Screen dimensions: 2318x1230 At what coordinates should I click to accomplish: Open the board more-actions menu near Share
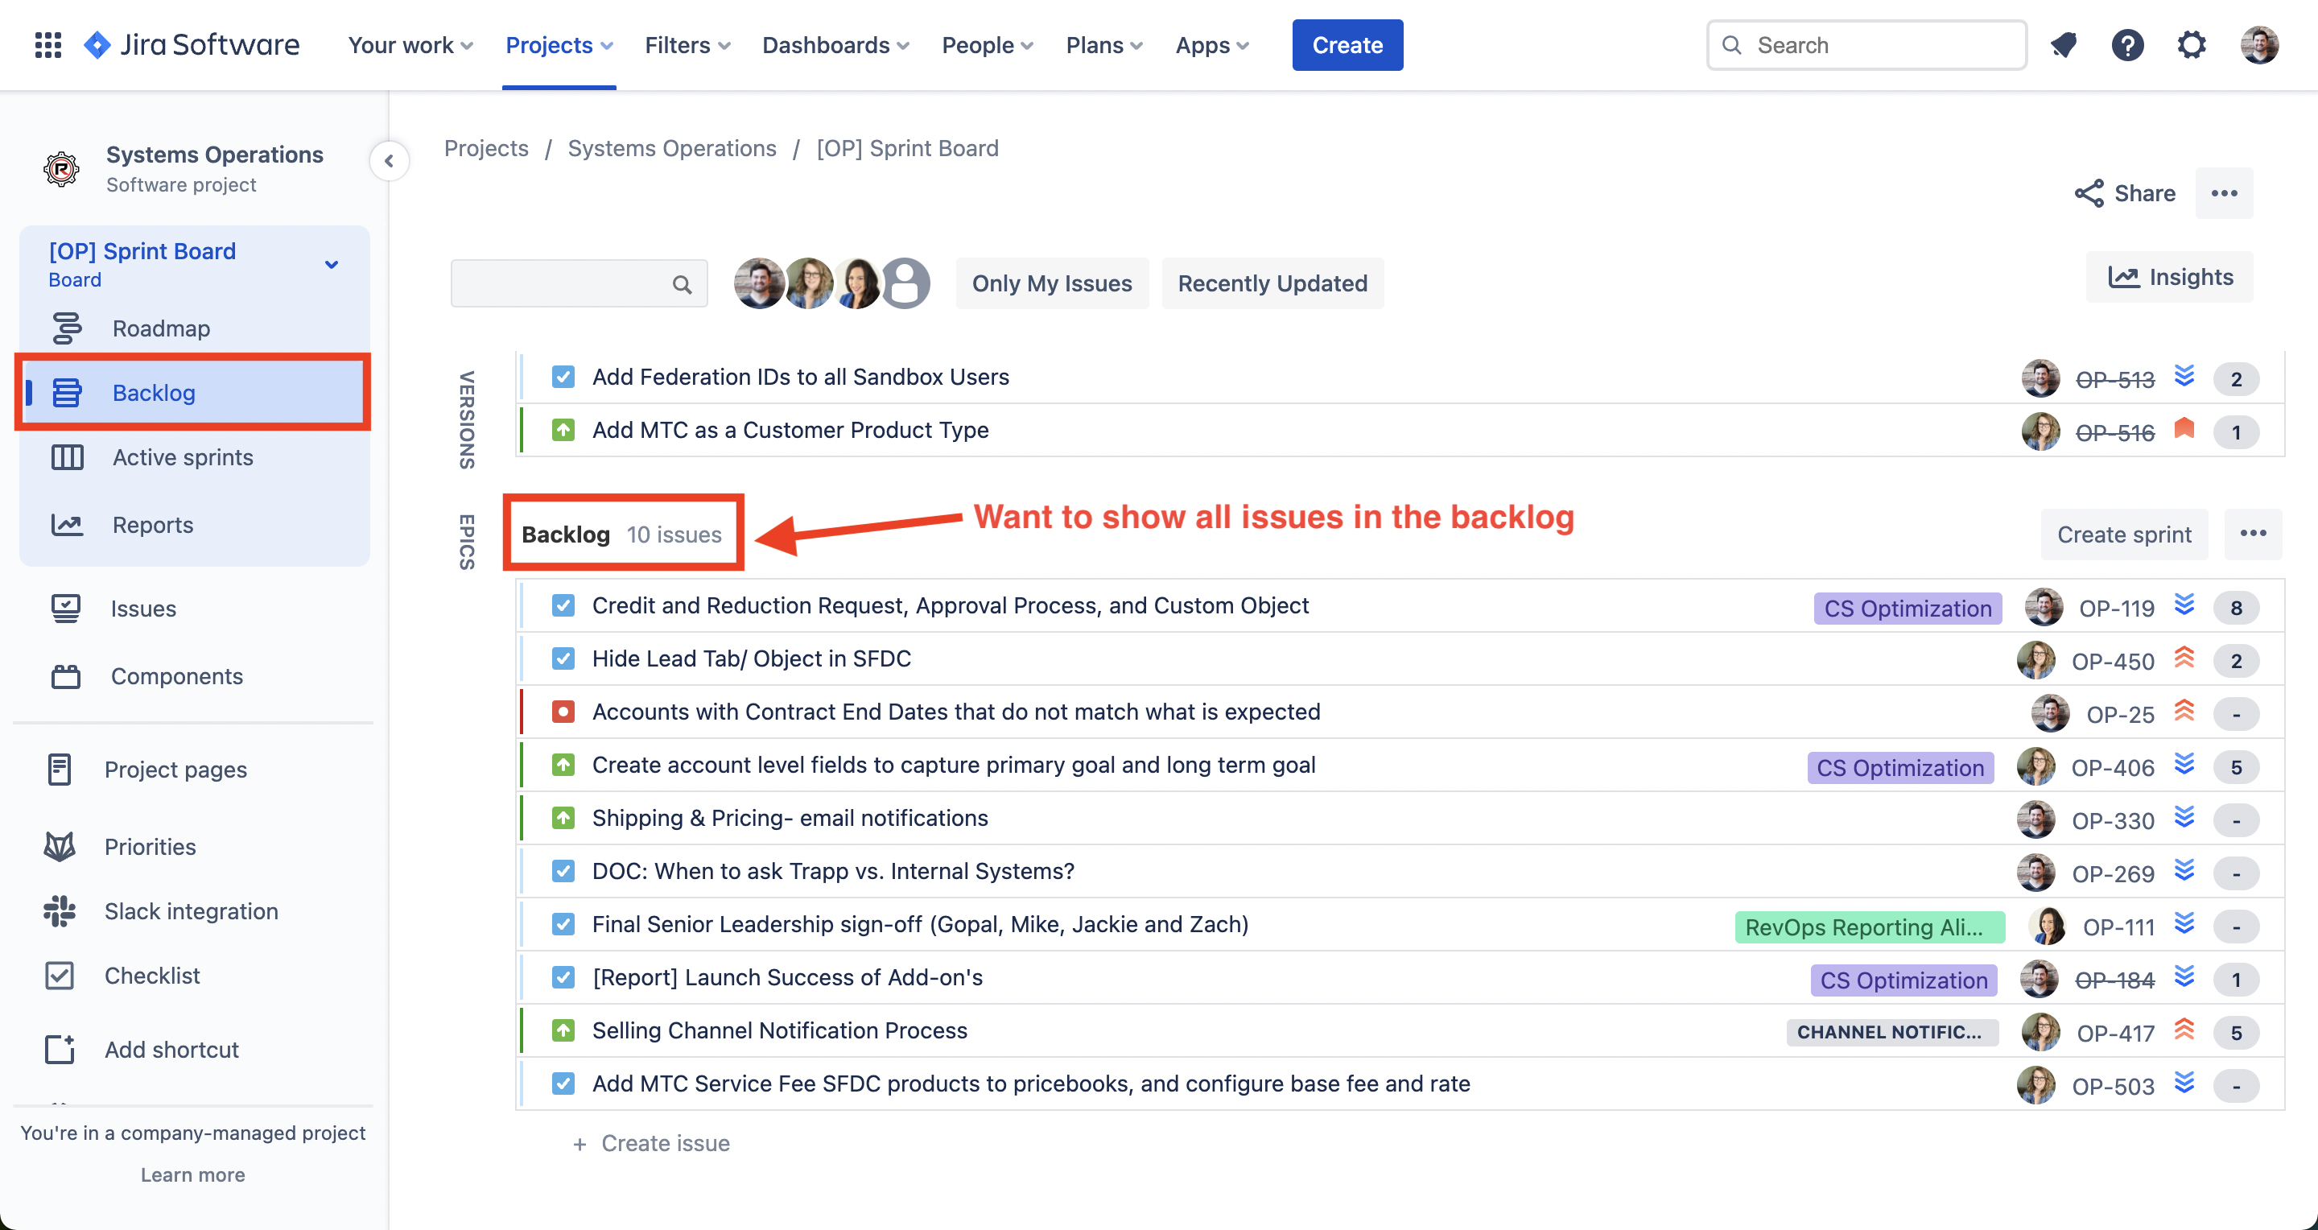2224,193
